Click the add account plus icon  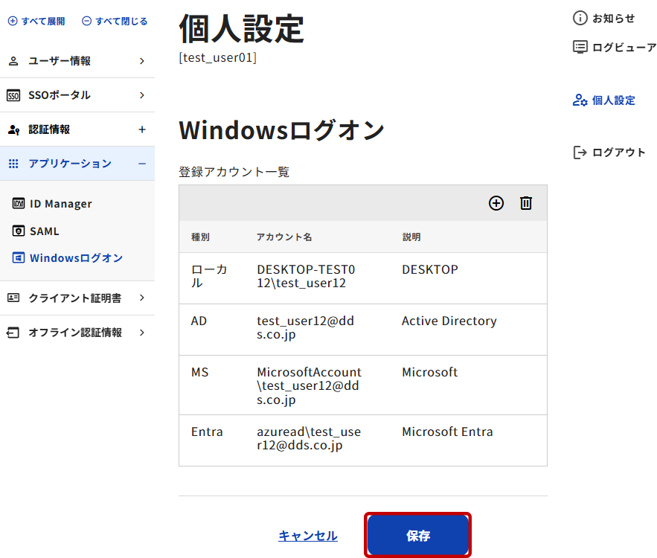[x=496, y=203]
